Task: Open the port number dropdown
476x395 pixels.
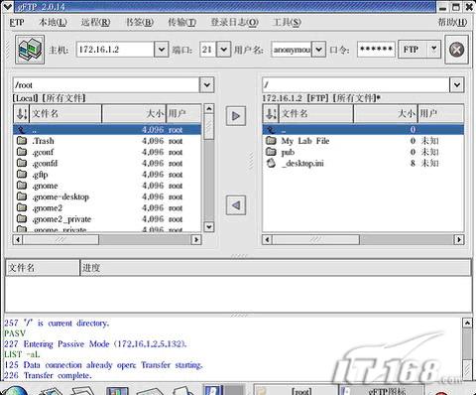Action: click(x=224, y=50)
